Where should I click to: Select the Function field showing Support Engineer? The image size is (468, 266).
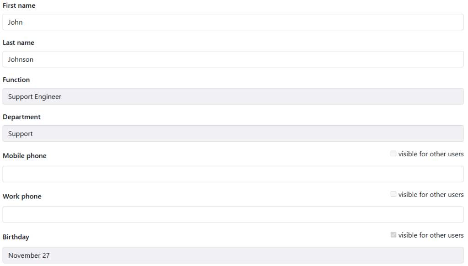pyautogui.click(x=233, y=96)
